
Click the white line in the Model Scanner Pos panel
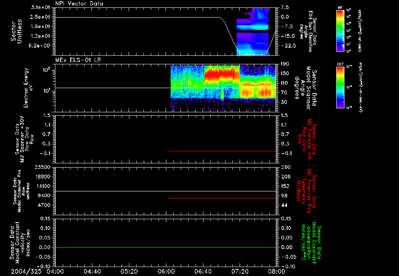click(x=165, y=191)
